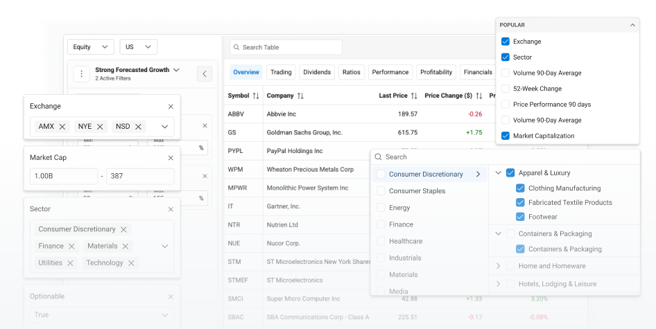Sort by Last Price column arrows

coord(414,96)
